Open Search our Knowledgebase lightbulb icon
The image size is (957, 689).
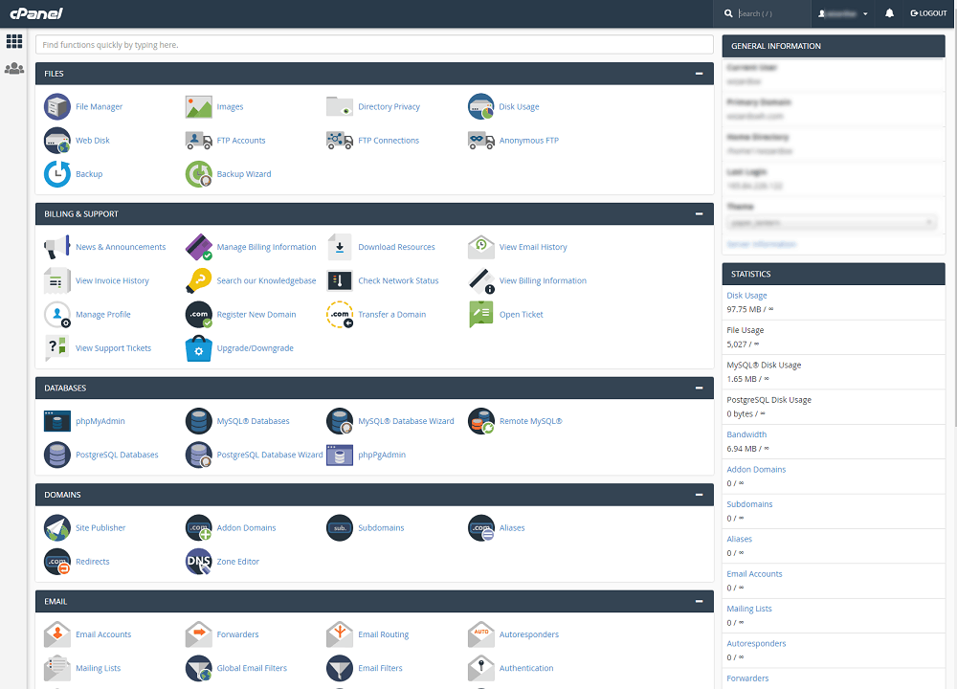(x=198, y=280)
